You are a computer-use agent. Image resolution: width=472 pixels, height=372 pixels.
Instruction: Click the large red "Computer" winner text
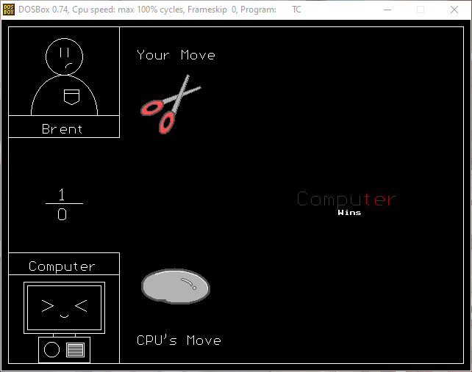tap(346, 199)
